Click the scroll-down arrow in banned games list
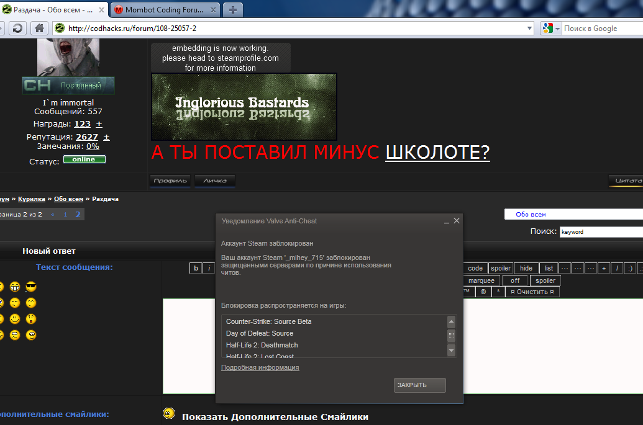Image resolution: width=643 pixels, height=425 pixels. point(451,350)
